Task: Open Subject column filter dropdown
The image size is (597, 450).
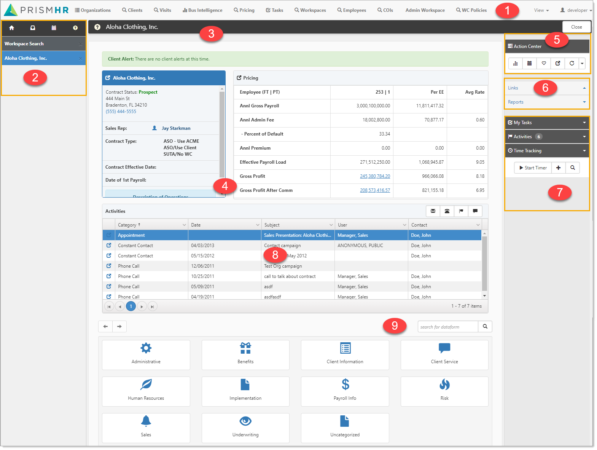Action: (331, 225)
